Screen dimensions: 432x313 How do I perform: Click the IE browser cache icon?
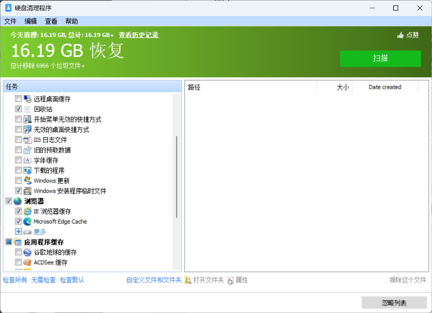pyautogui.click(x=28, y=211)
